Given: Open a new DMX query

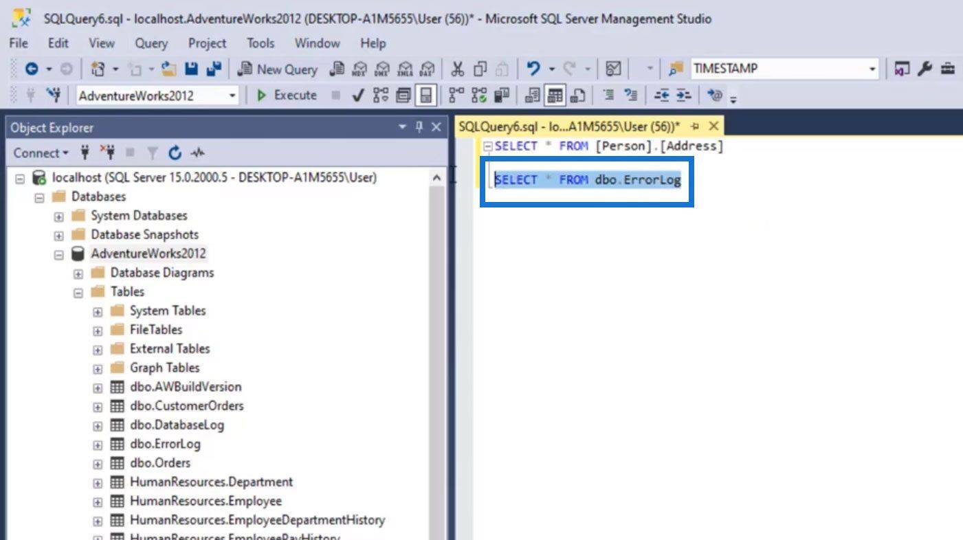Looking at the screenshot, I should [382, 69].
